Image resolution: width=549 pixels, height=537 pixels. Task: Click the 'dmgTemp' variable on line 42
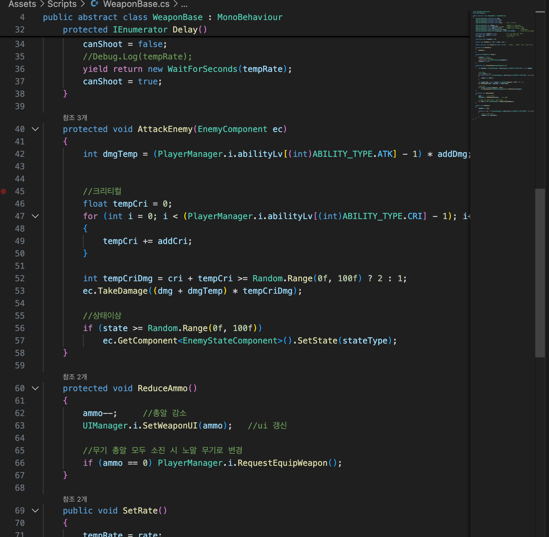[120, 154]
